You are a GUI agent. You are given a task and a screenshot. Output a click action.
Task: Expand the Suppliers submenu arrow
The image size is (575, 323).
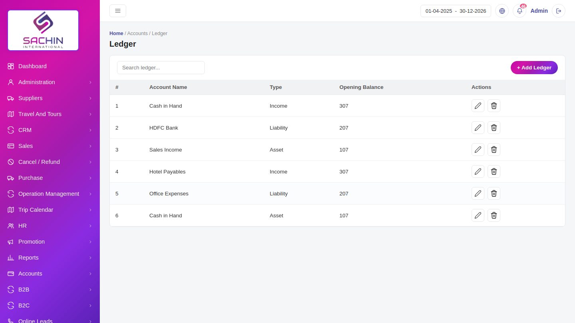tap(90, 98)
